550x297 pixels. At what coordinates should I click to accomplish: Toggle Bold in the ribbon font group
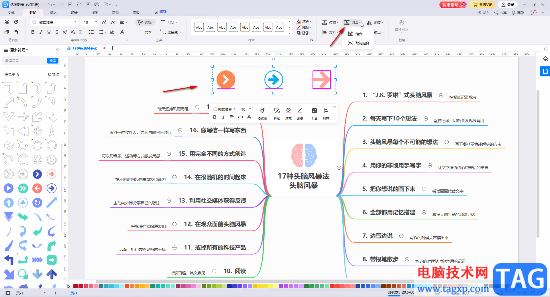point(33,32)
